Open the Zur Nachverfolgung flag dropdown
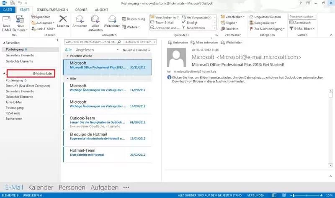 pos(267,29)
